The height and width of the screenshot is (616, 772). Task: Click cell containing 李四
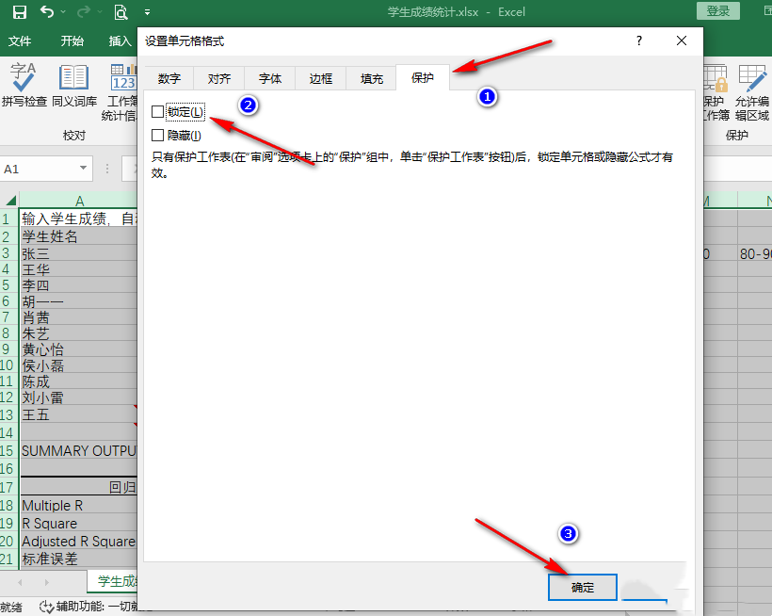click(x=79, y=285)
